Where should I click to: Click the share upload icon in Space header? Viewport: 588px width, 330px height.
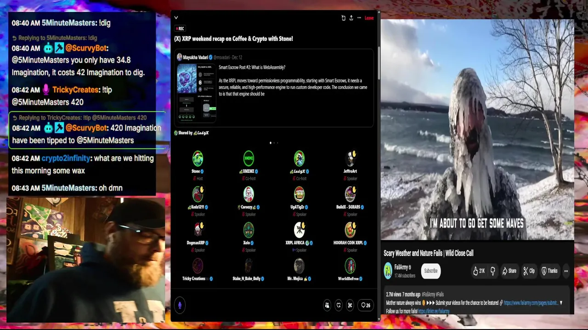click(x=351, y=18)
